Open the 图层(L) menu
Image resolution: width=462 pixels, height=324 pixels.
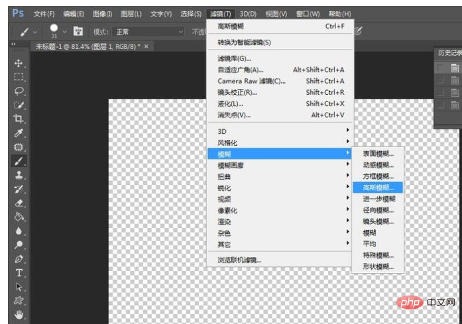[x=131, y=14]
